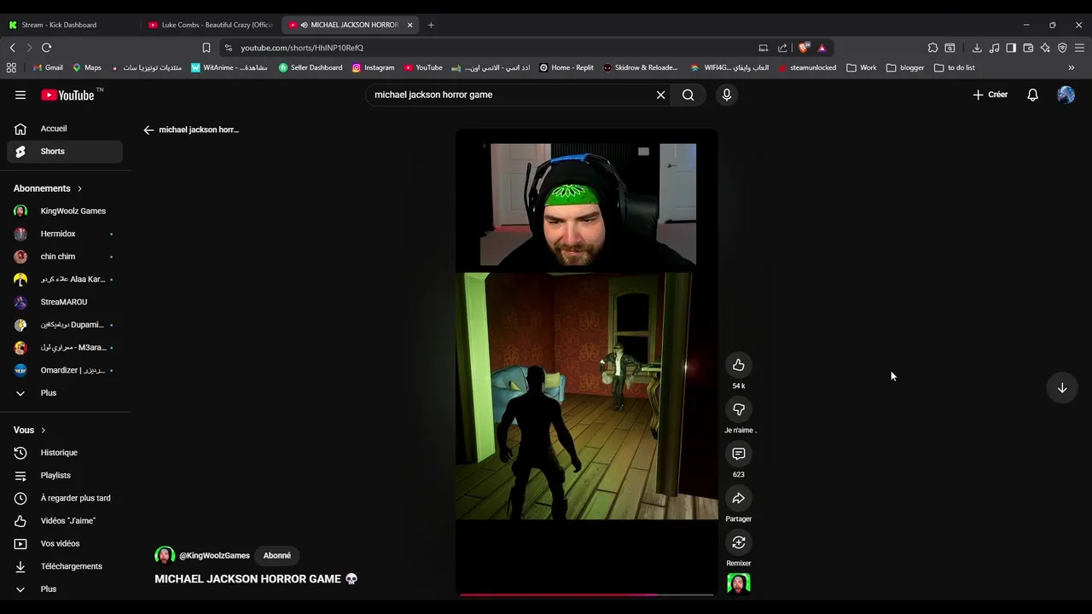This screenshot has height=614, width=1092.
Task: Open the Work bookmarks folder
Action: point(862,67)
